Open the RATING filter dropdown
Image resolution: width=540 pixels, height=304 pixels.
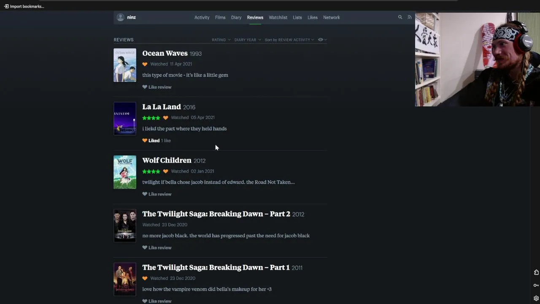221,40
